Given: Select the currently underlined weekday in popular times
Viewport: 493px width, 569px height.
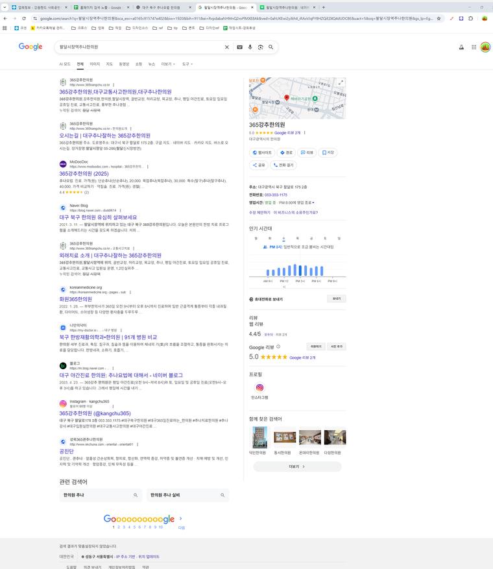Looking at the screenshot, I should coord(283,238).
